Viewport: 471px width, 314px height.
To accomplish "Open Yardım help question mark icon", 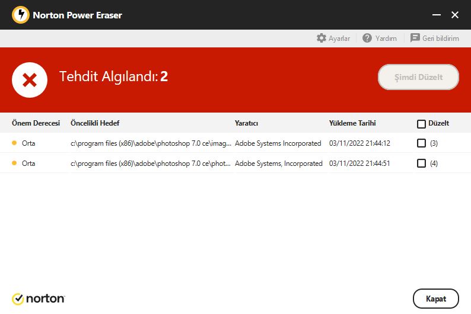I will pos(367,38).
